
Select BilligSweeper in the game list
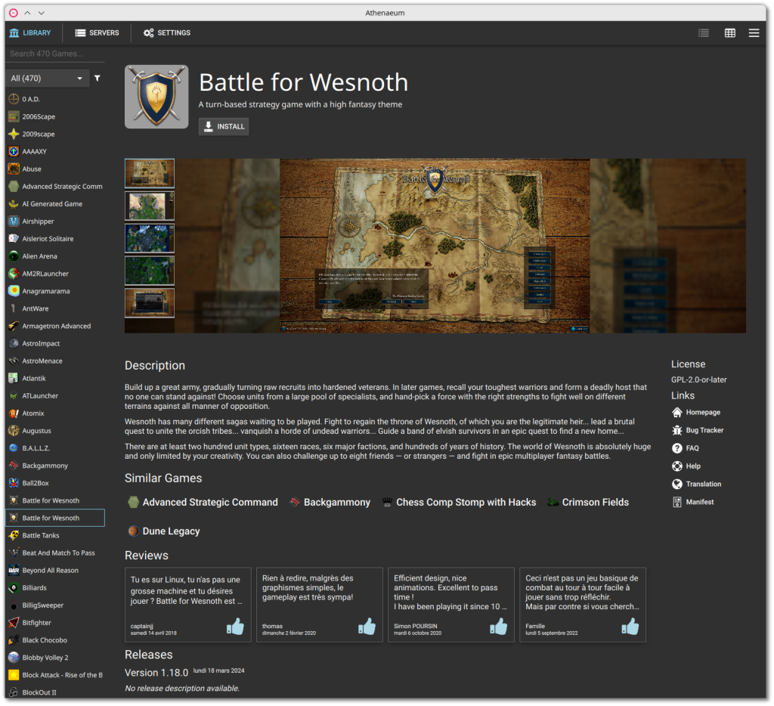pos(54,605)
